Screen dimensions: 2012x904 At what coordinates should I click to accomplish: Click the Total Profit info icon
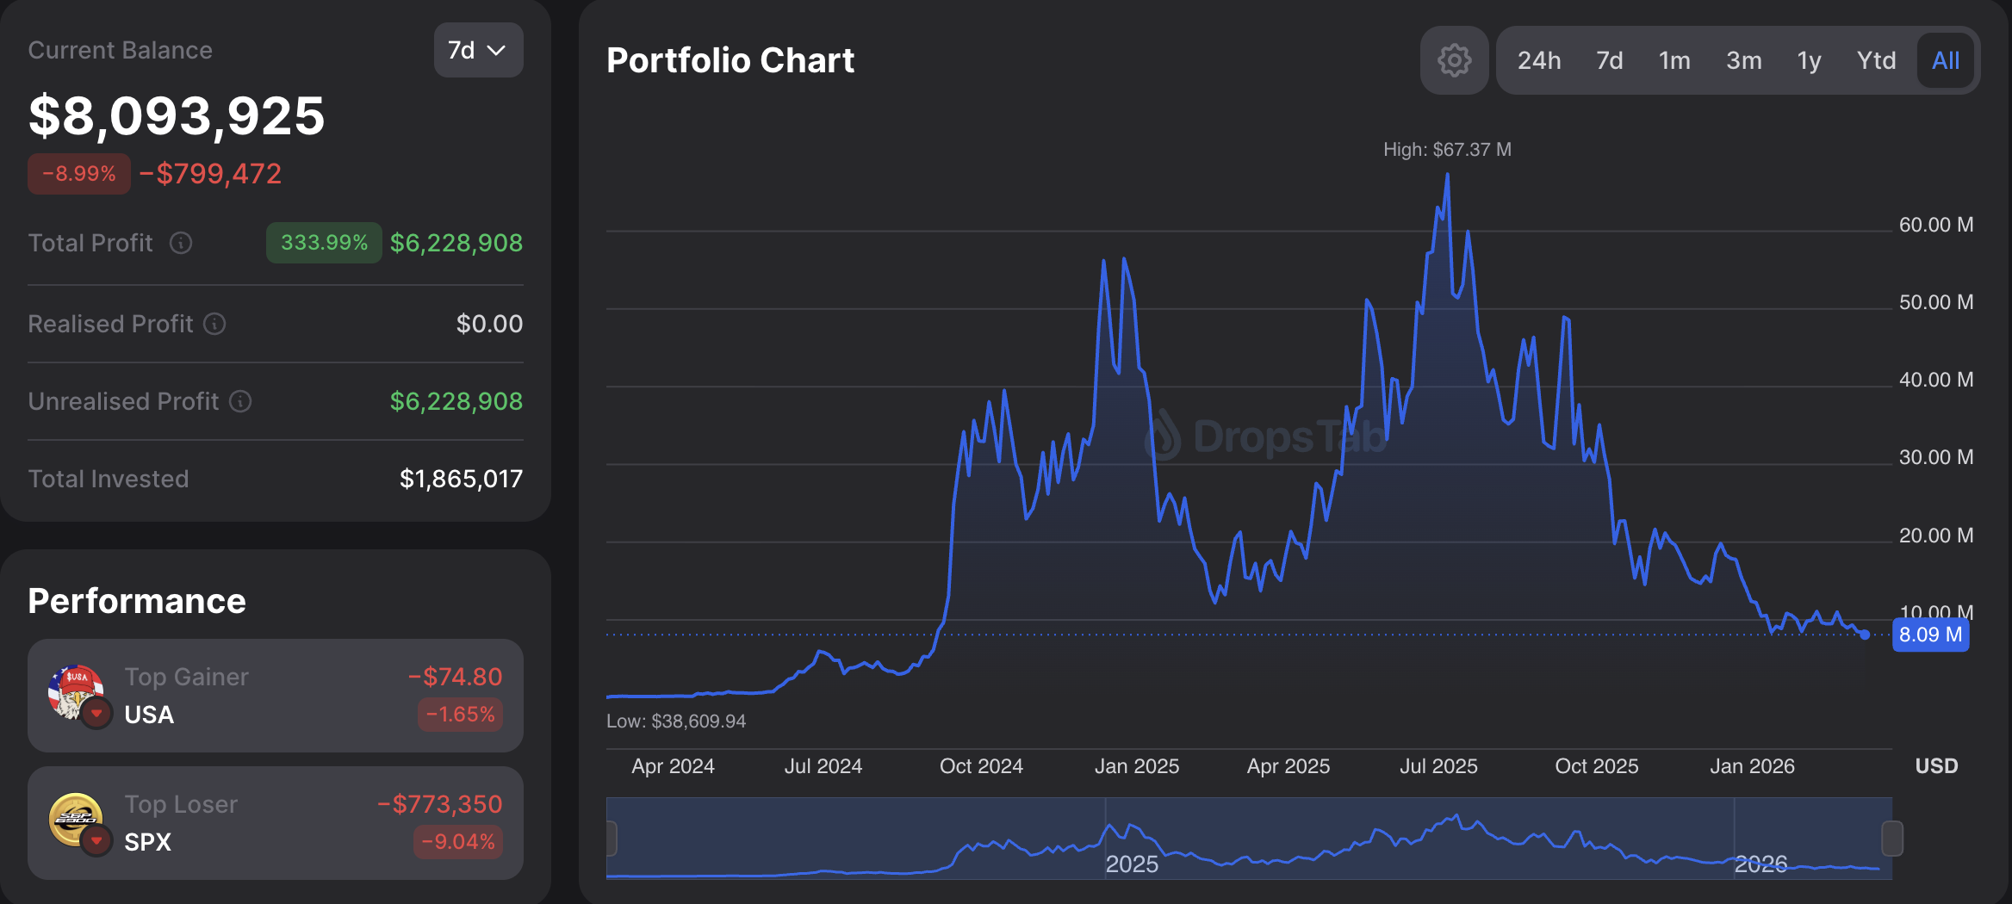(x=181, y=244)
